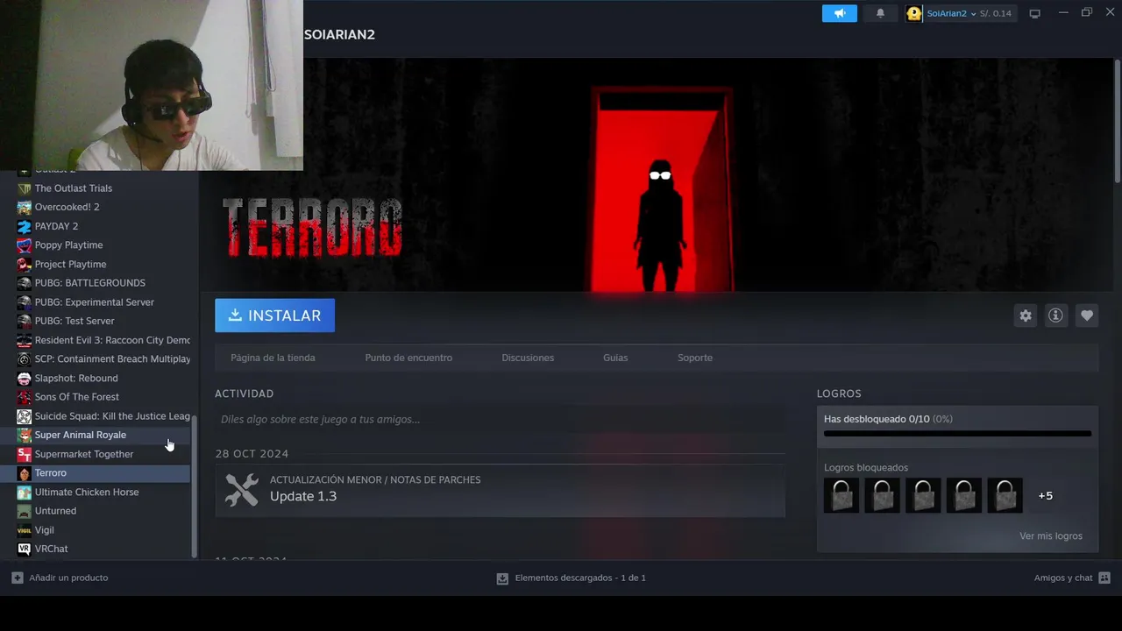Select Poppy Playtime in library
1122x631 pixels.
103,245
